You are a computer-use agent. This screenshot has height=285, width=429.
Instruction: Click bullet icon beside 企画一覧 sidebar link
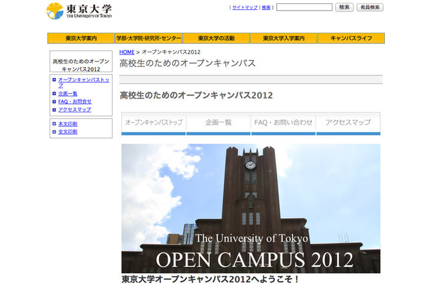tap(54, 94)
